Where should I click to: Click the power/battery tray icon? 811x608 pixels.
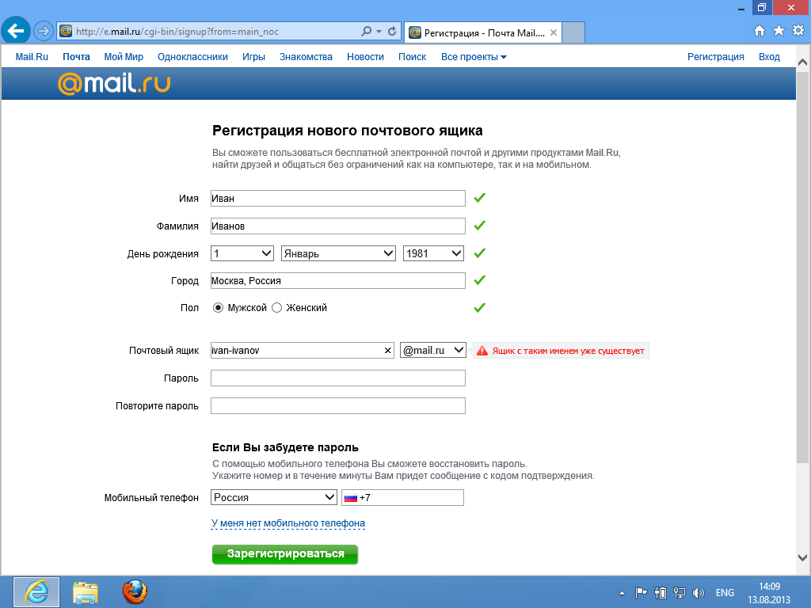point(660,592)
